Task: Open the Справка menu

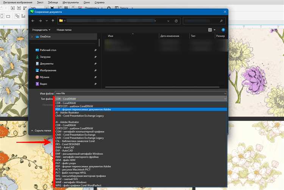Action: 100,3
